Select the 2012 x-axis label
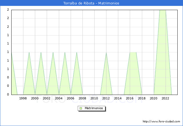 tap(106, 98)
